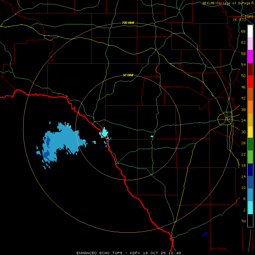Screen dimensions: 255x255
Task: Click the '12:40' time in caption
Action: (x=175, y=253)
